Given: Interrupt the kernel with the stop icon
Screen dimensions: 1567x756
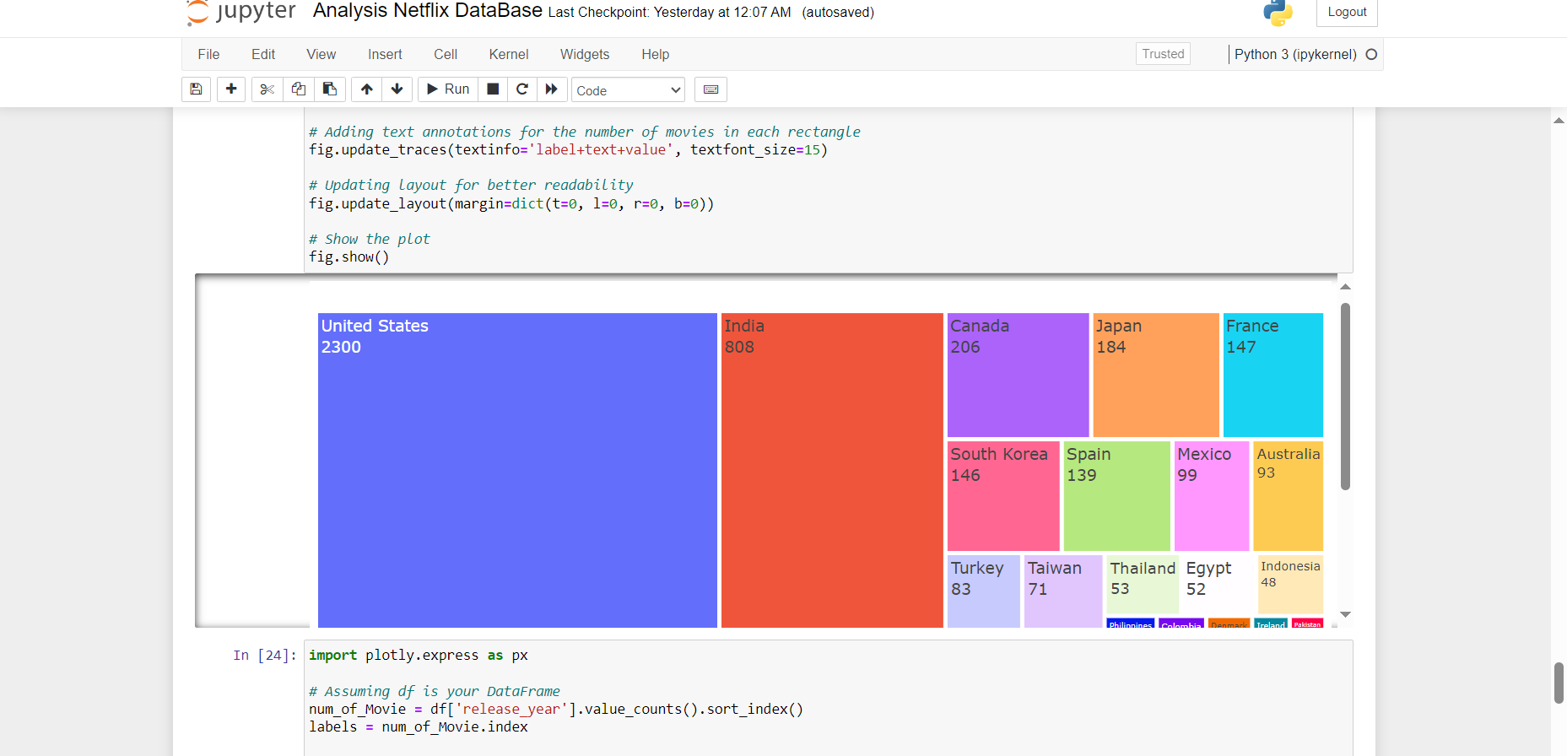Looking at the screenshot, I should click(x=494, y=89).
